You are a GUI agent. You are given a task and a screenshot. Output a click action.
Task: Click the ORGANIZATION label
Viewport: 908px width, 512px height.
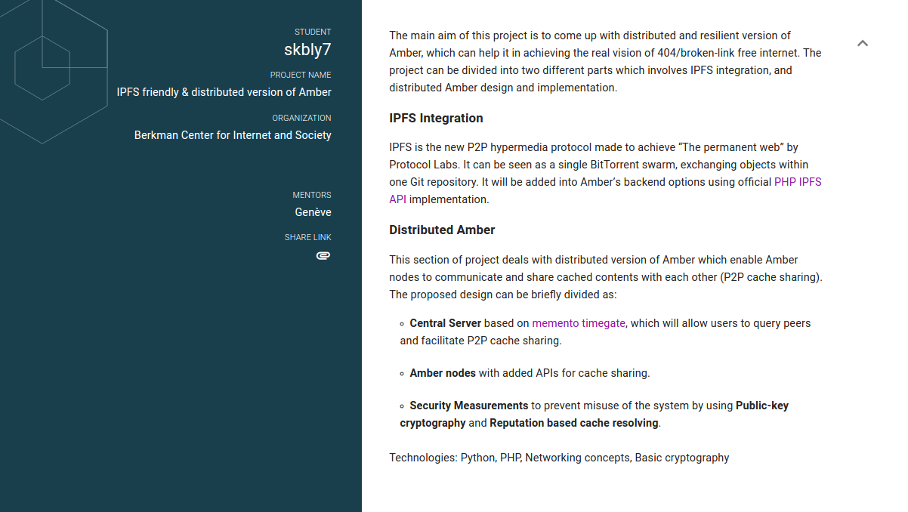[301, 118]
